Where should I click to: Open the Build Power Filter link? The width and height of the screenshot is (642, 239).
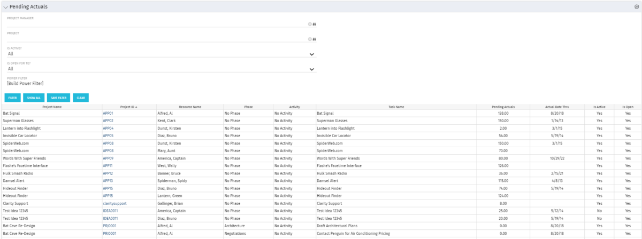tap(25, 83)
